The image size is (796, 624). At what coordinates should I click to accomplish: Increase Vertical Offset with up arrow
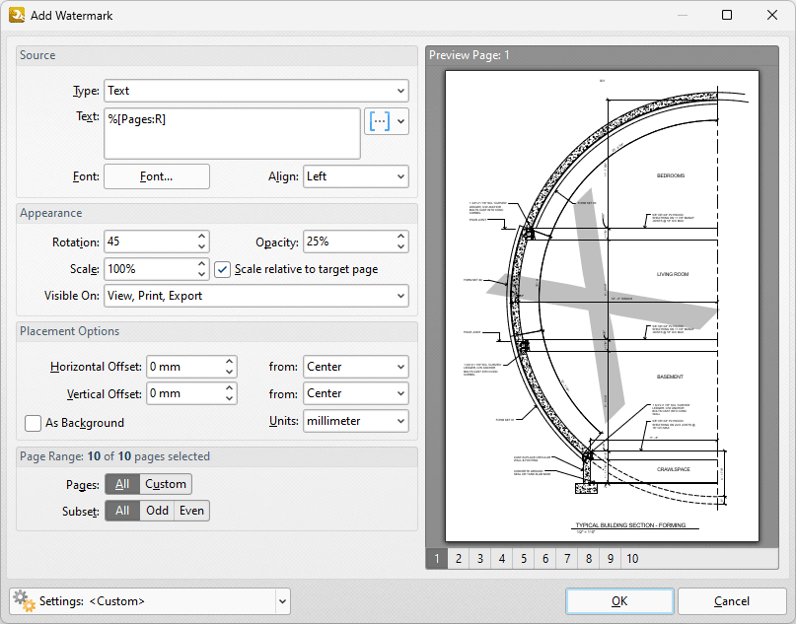click(230, 388)
